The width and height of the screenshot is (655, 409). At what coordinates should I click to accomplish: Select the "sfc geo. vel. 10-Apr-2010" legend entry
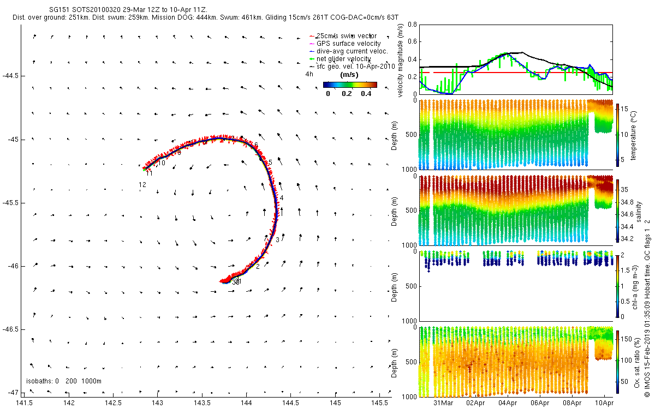click(x=352, y=66)
